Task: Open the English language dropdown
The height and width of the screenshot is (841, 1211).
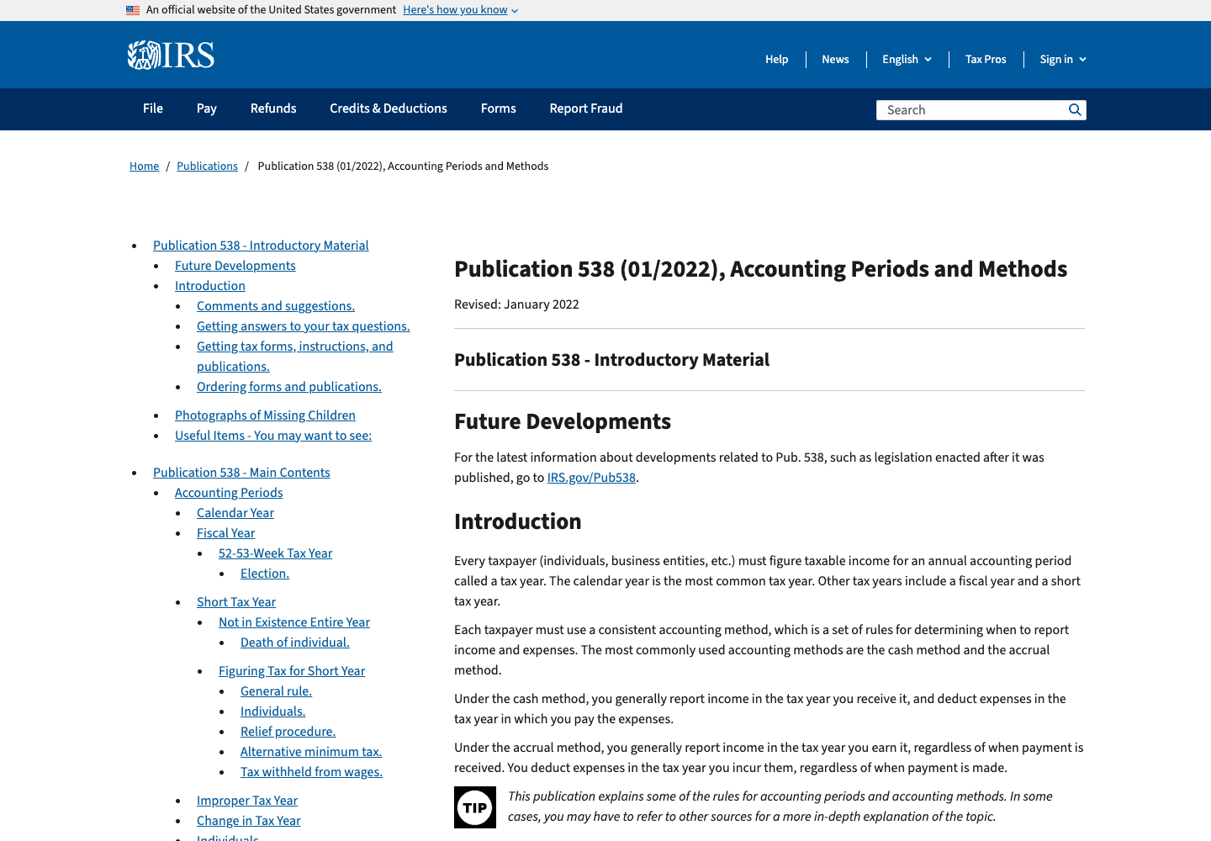Action: [x=907, y=60]
